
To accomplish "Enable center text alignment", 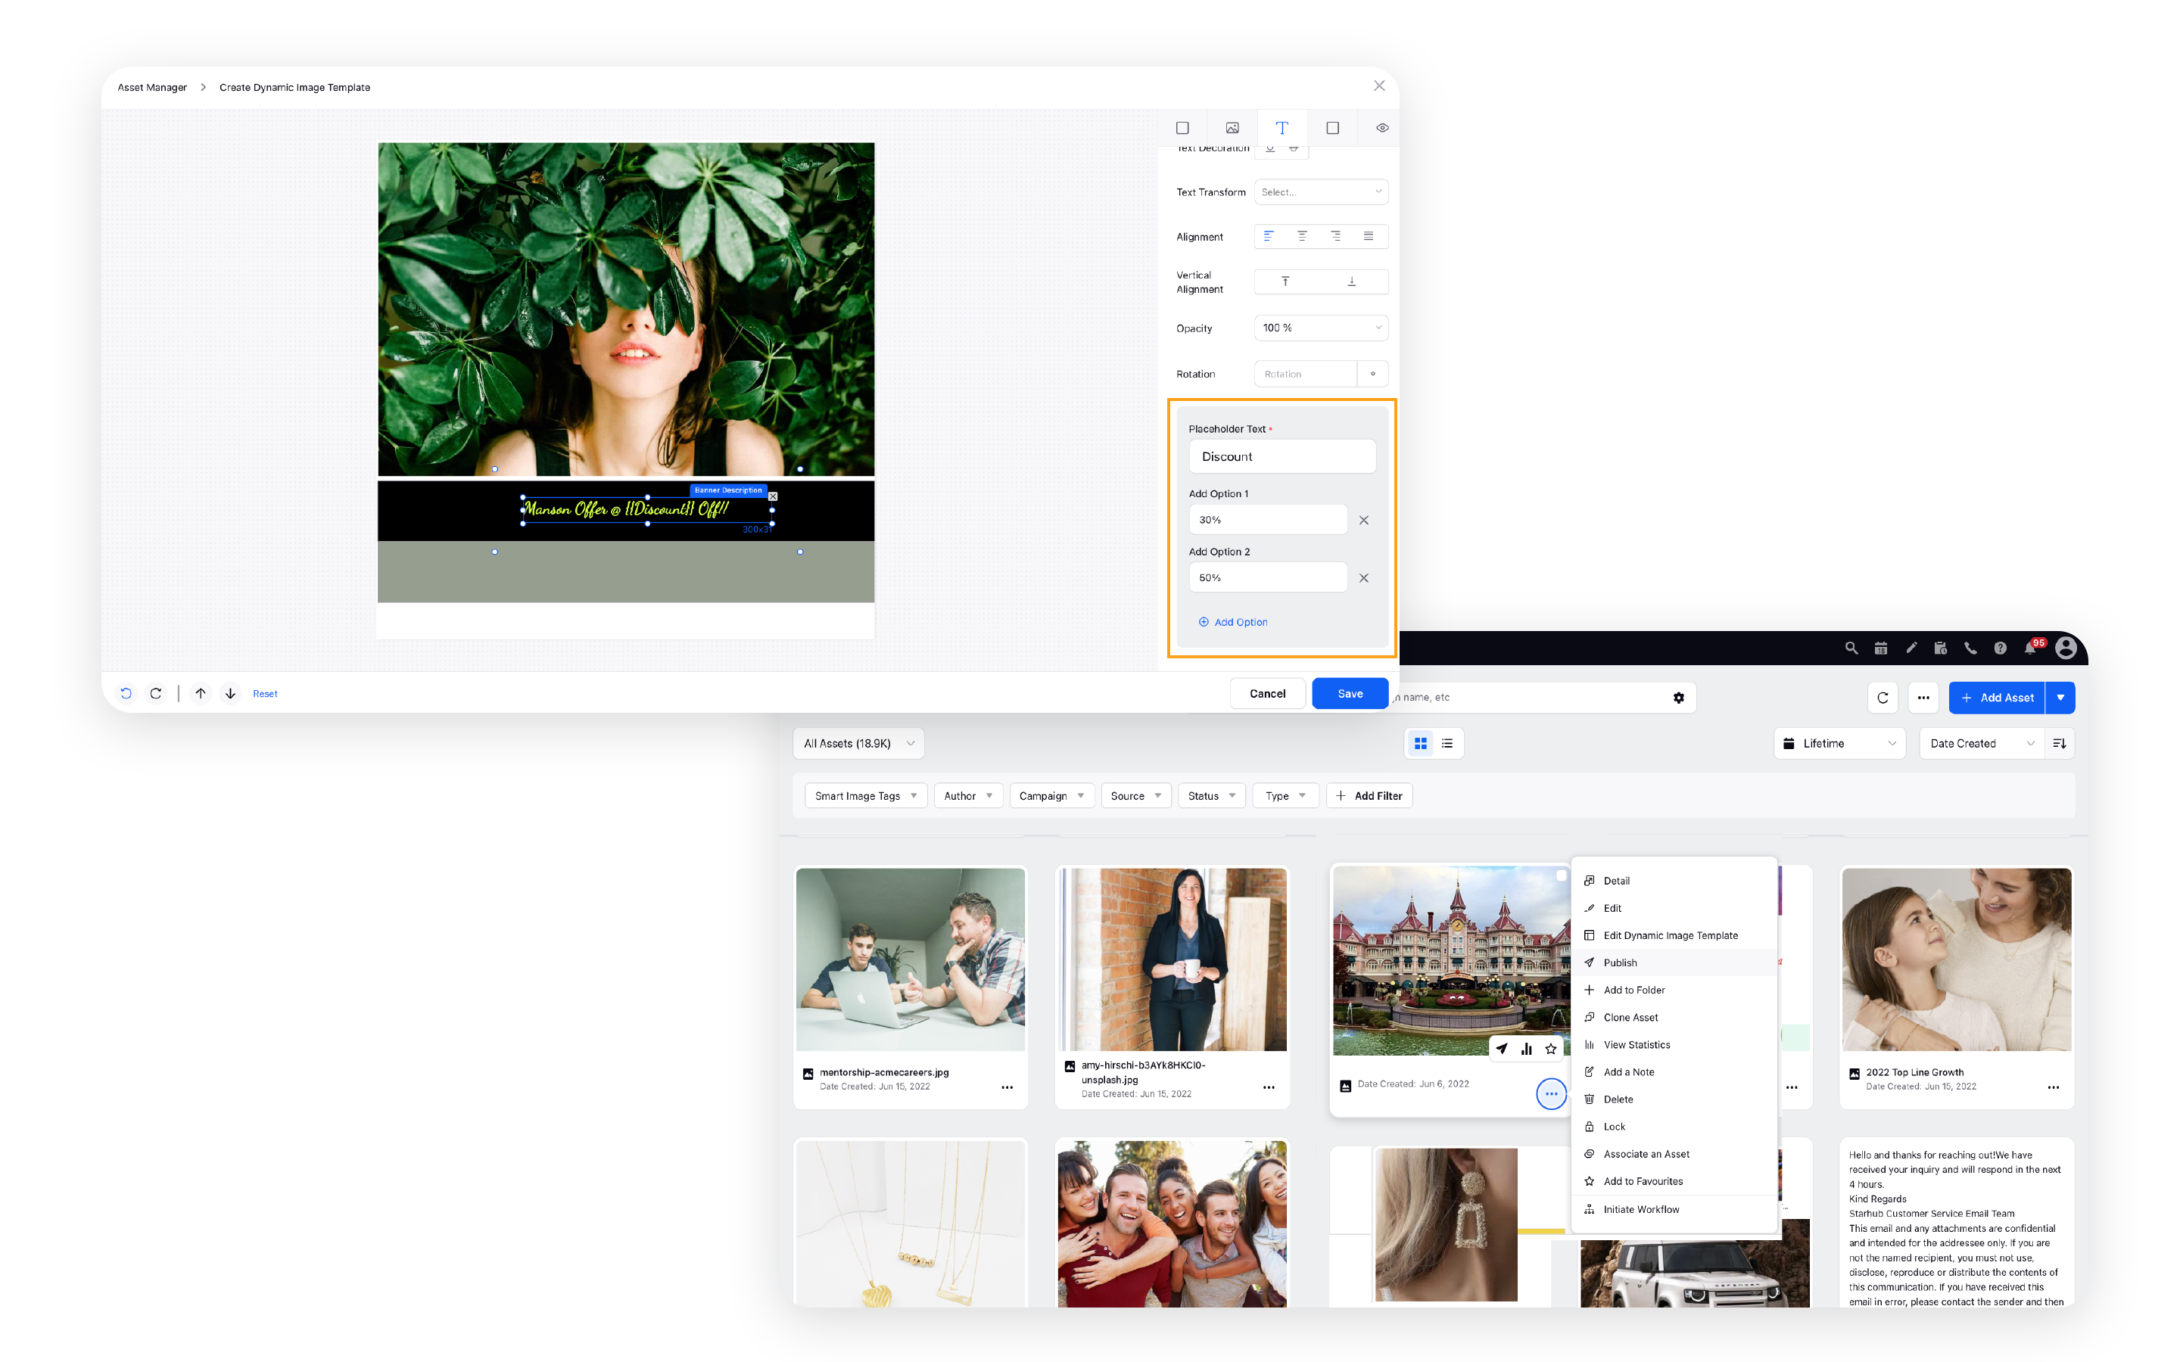I will point(1303,236).
